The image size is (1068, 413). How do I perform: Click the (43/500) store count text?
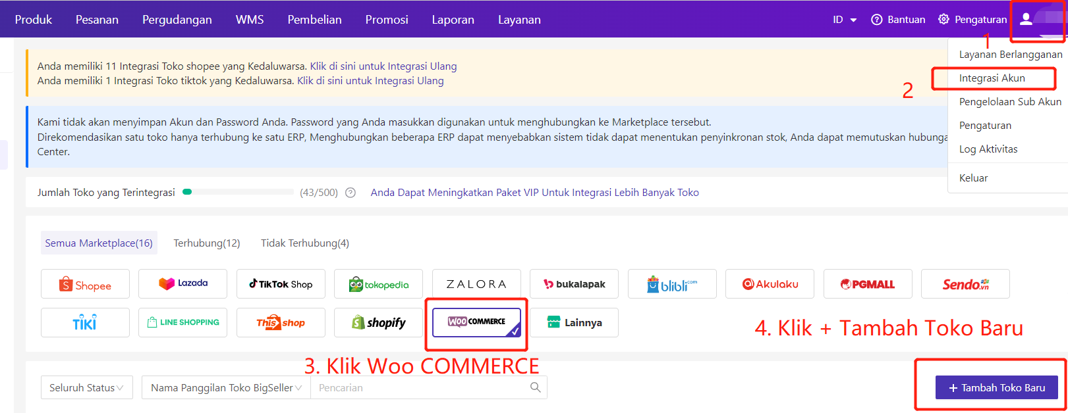click(319, 193)
